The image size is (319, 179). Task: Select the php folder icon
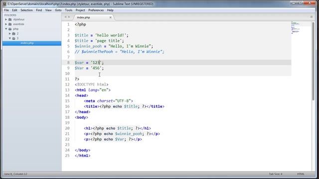point(10,29)
